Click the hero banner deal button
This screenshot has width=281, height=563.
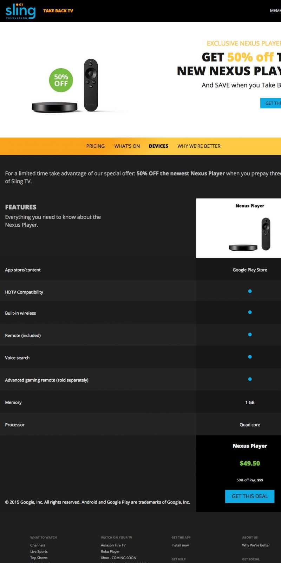(x=271, y=103)
